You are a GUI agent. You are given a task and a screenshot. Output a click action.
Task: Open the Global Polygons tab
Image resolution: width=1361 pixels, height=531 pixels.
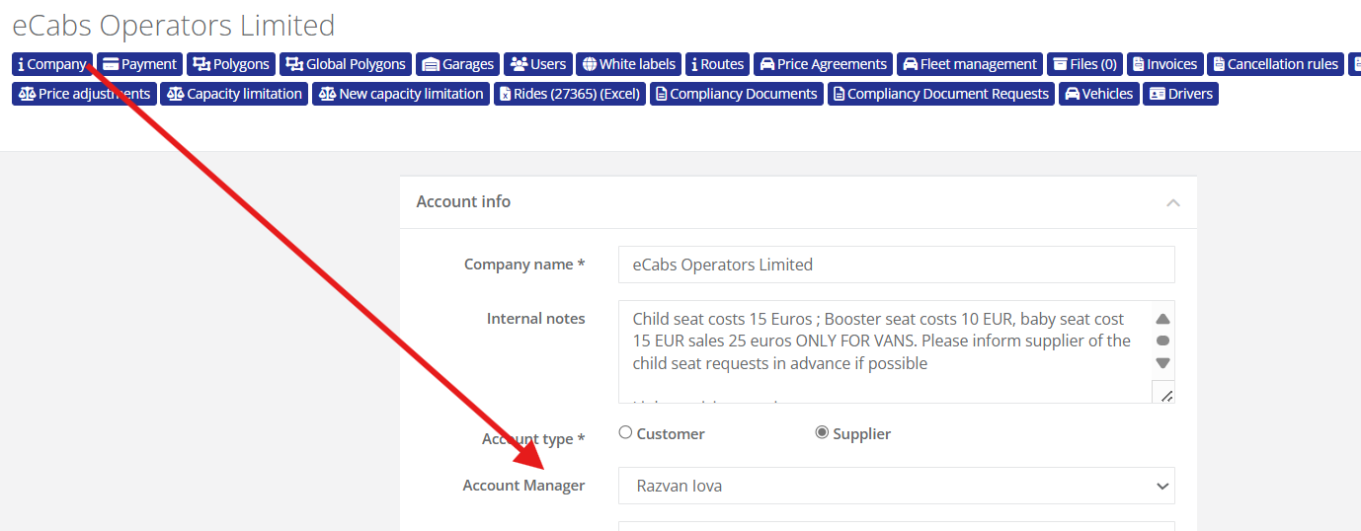[346, 64]
